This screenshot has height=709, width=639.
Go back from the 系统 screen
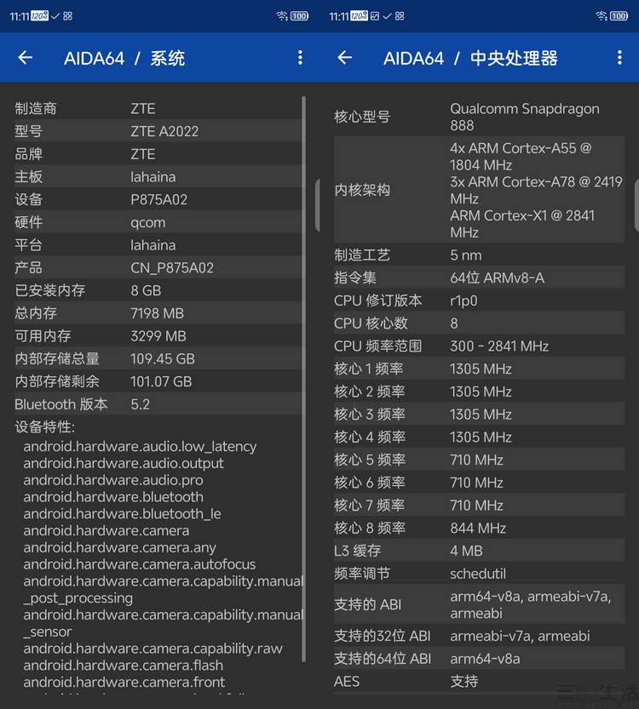(26, 57)
